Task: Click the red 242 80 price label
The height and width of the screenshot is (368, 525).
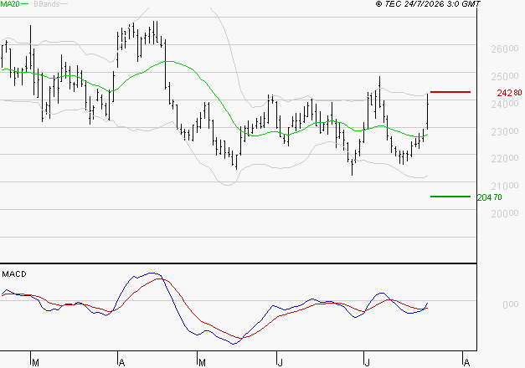Action: pyautogui.click(x=509, y=93)
